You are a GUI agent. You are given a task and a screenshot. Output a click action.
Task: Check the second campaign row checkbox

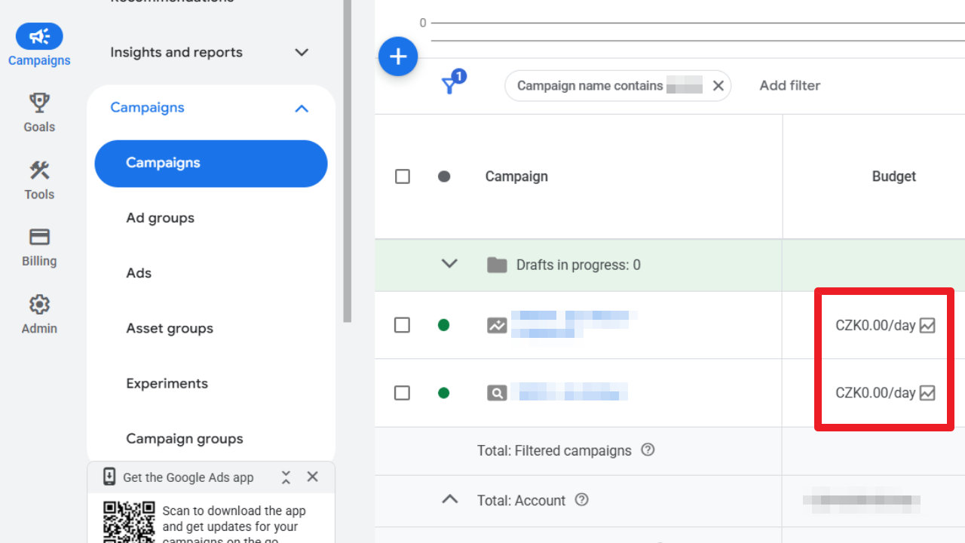(x=402, y=392)
